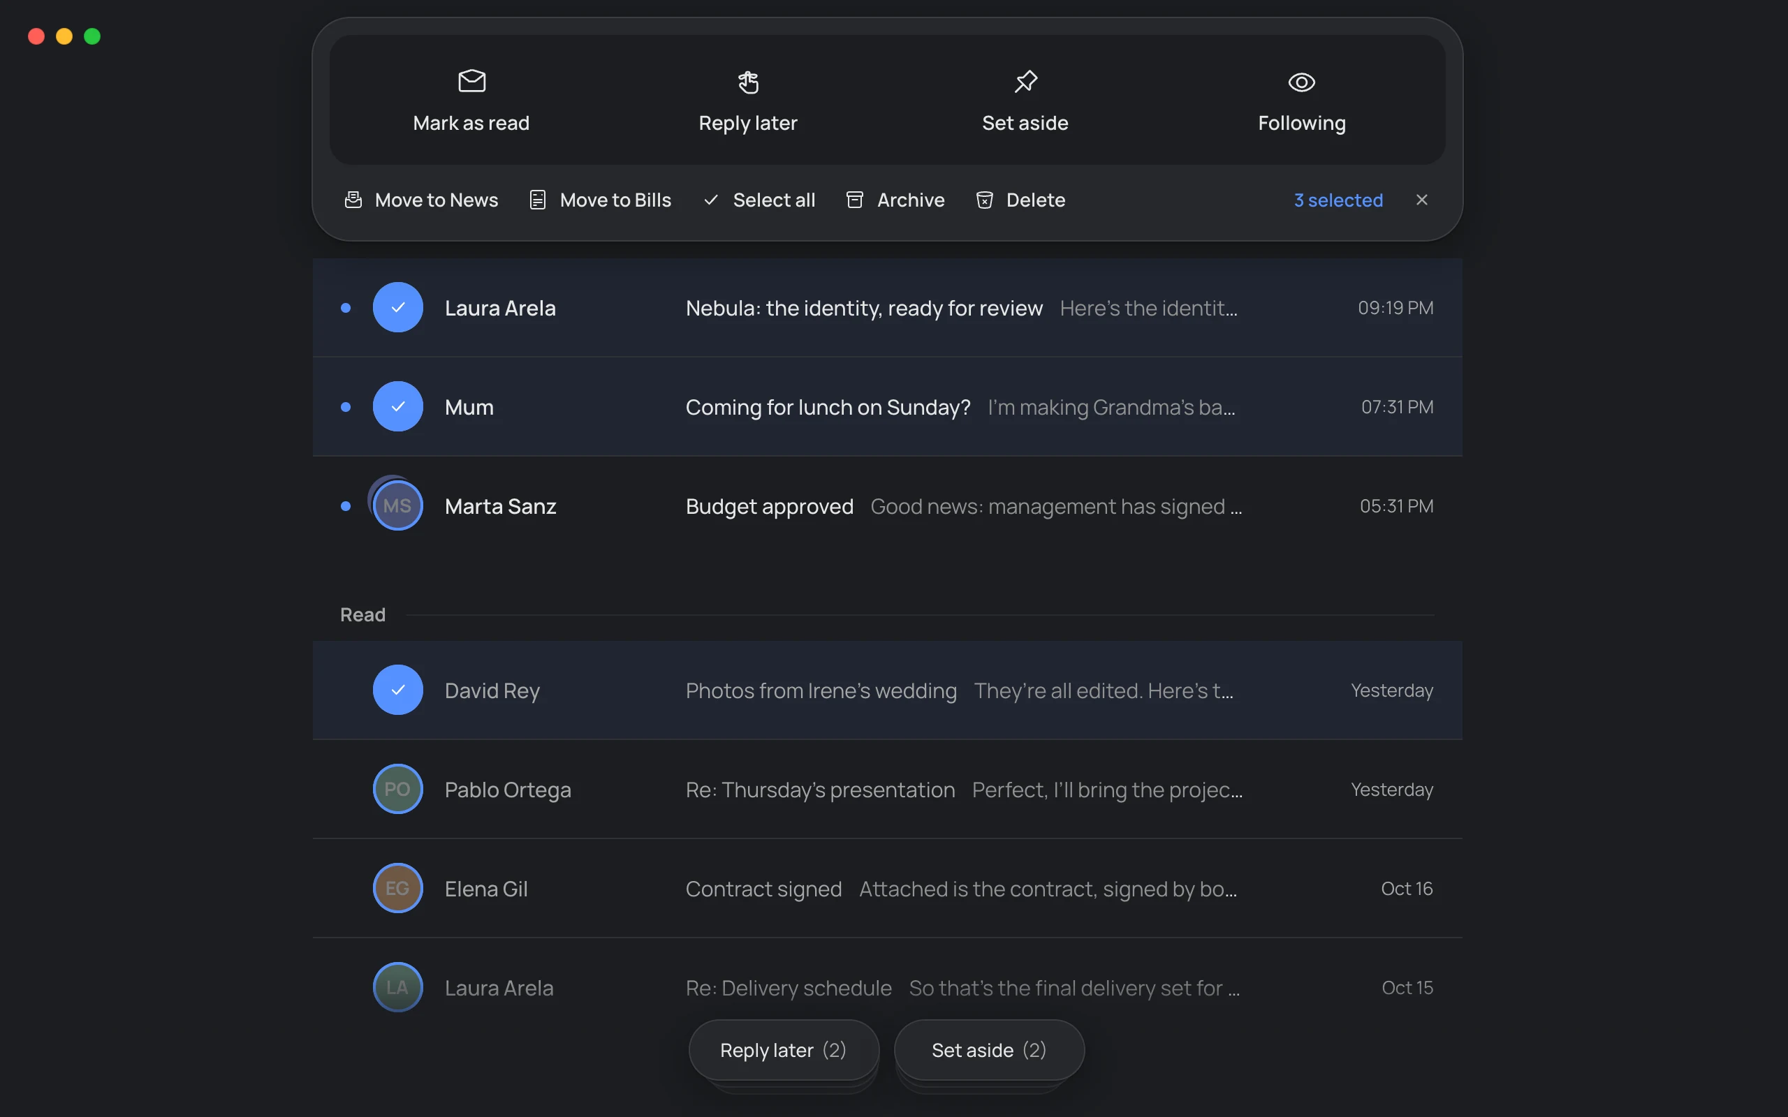The image size is (1788, 1117).
Task: Select Marta Sanz email via MS avatar
Action: 397,505
